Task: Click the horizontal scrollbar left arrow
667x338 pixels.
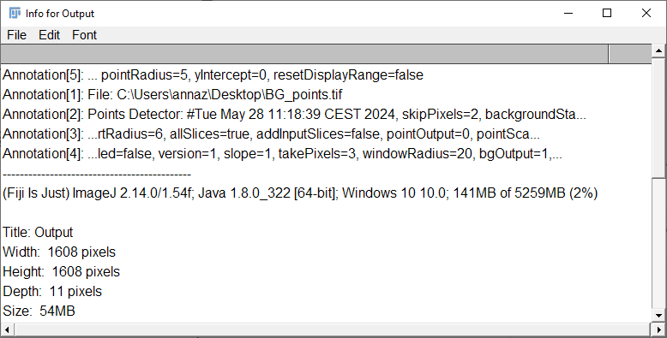Action: pos(7,329)
